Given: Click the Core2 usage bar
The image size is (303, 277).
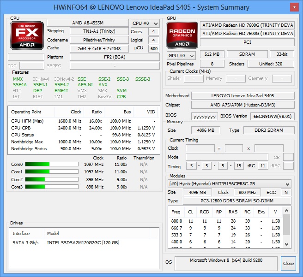Looking at the screenshot, I should tap(52, 179).
